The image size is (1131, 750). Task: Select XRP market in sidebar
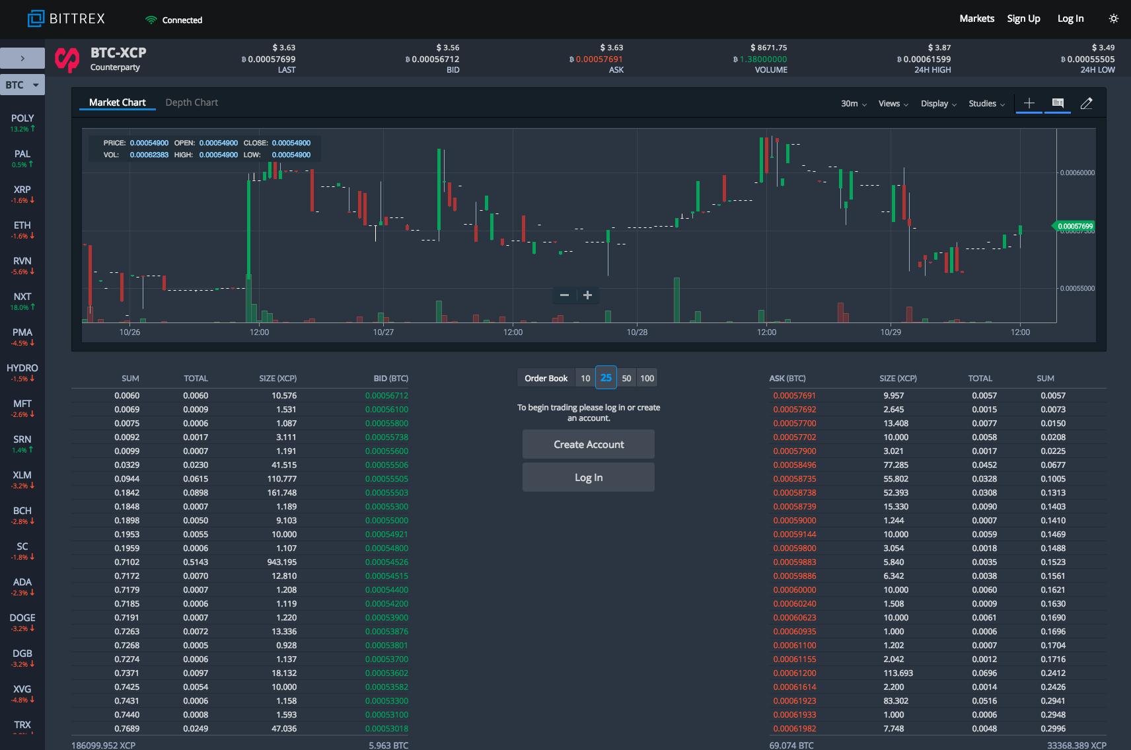pyautogui.click(x=22, y=194)
